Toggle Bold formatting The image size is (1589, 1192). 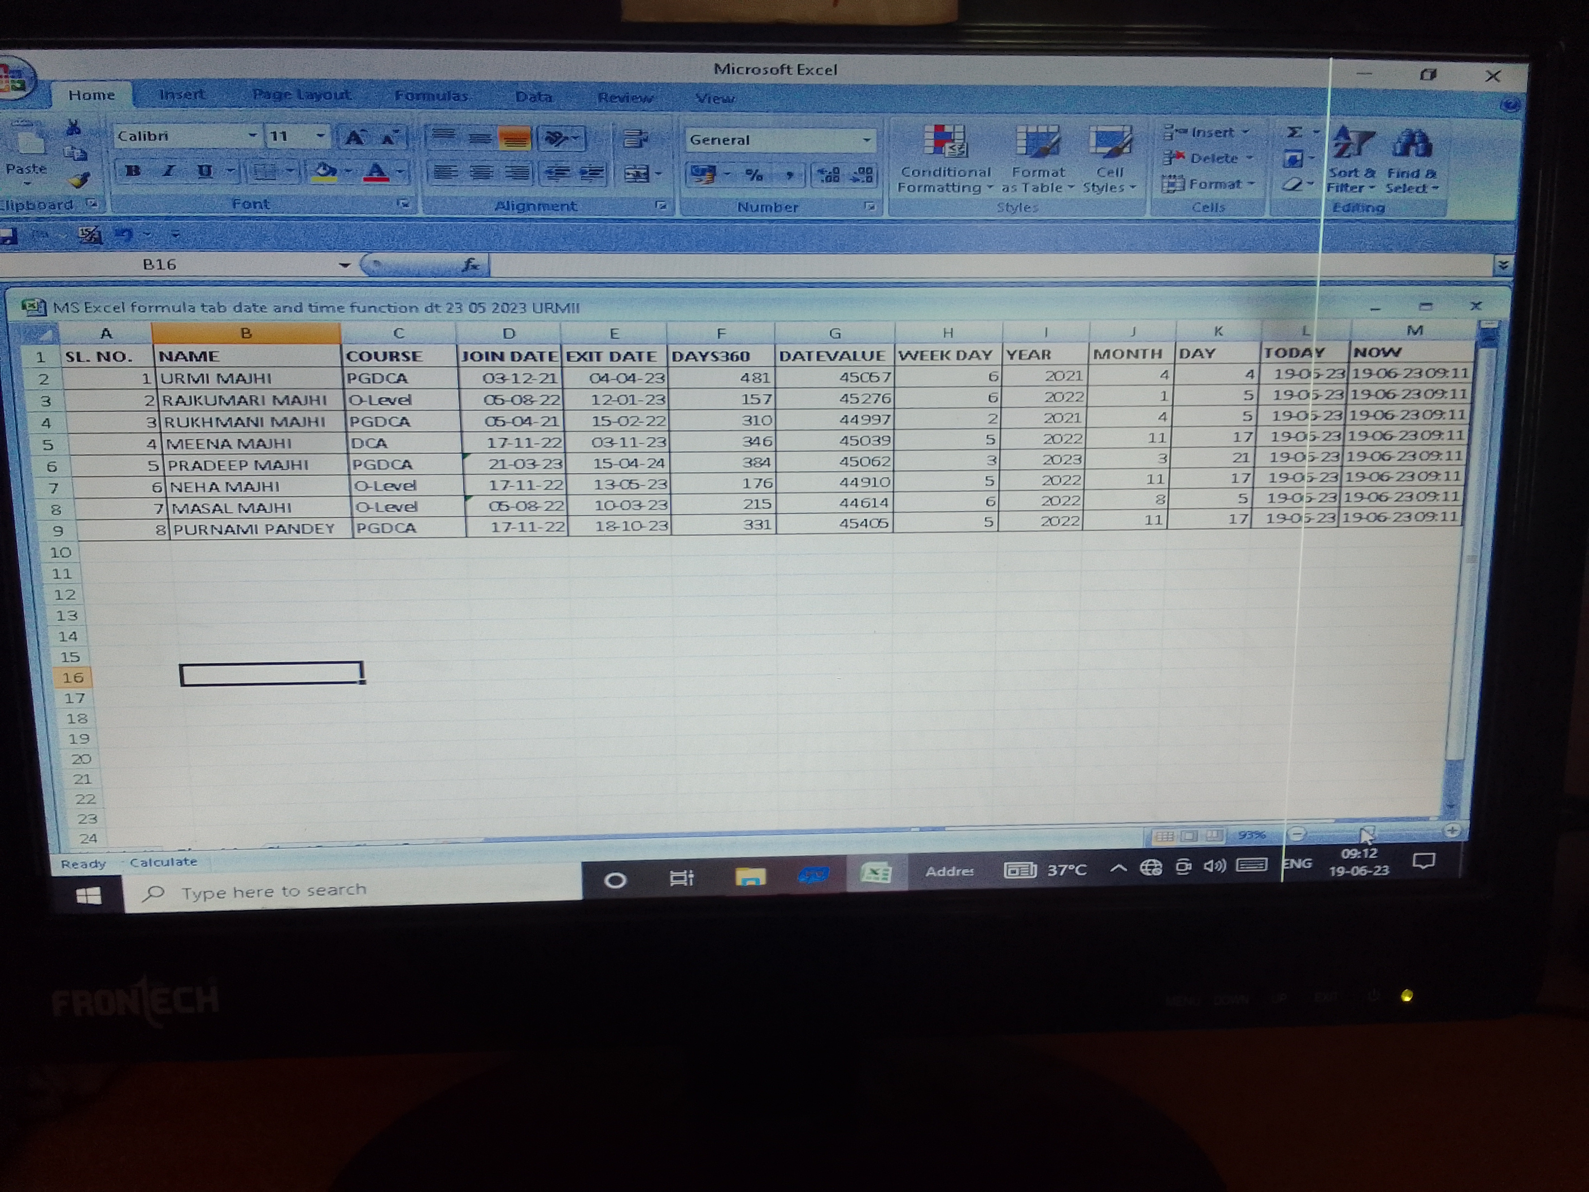tap(133, 171)
